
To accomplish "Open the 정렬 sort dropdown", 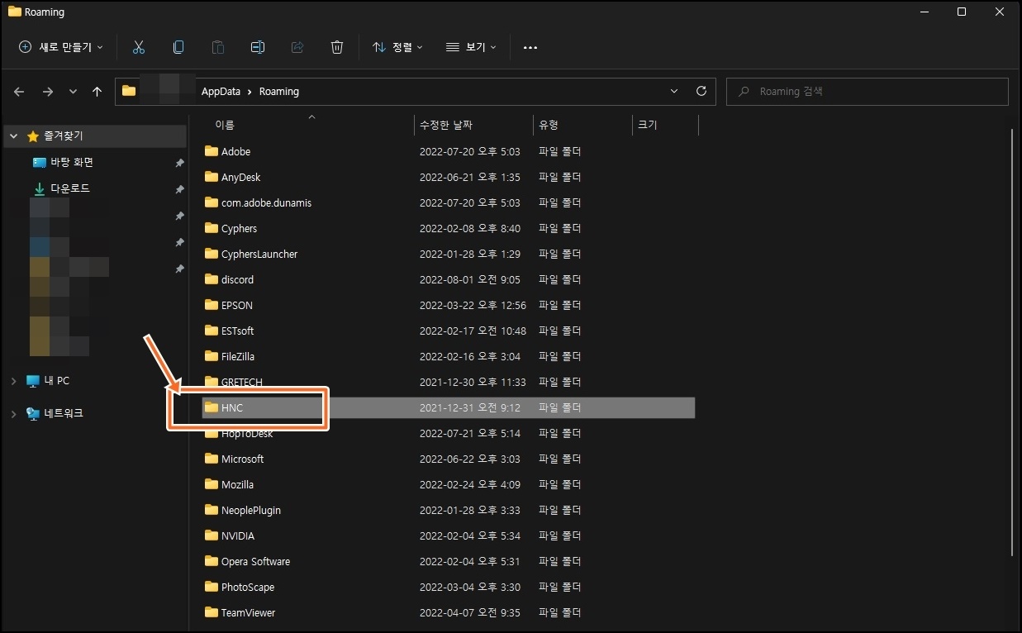I will coord(397,47).
